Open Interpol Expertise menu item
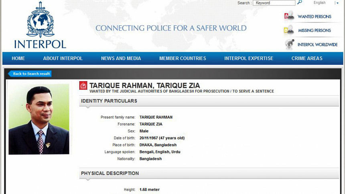 point(249,59)
